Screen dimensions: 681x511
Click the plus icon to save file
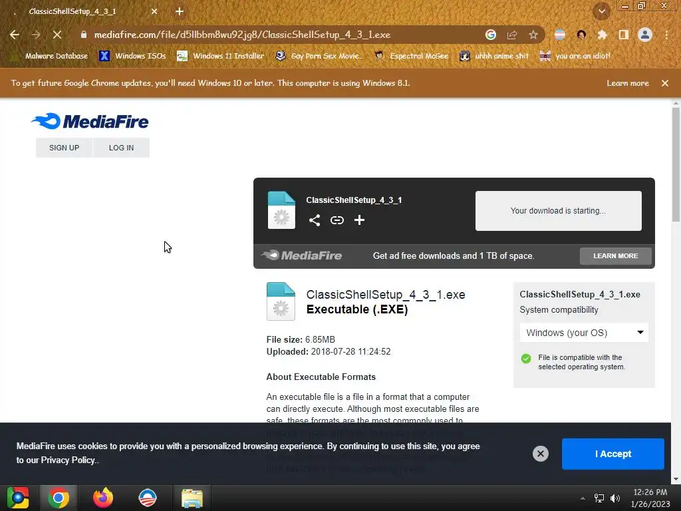pyautogui.click(x=359, y=220)
